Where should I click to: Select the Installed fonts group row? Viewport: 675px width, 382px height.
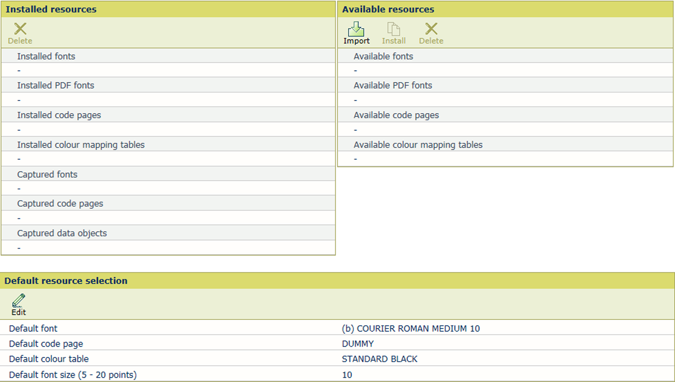point(46,56)
